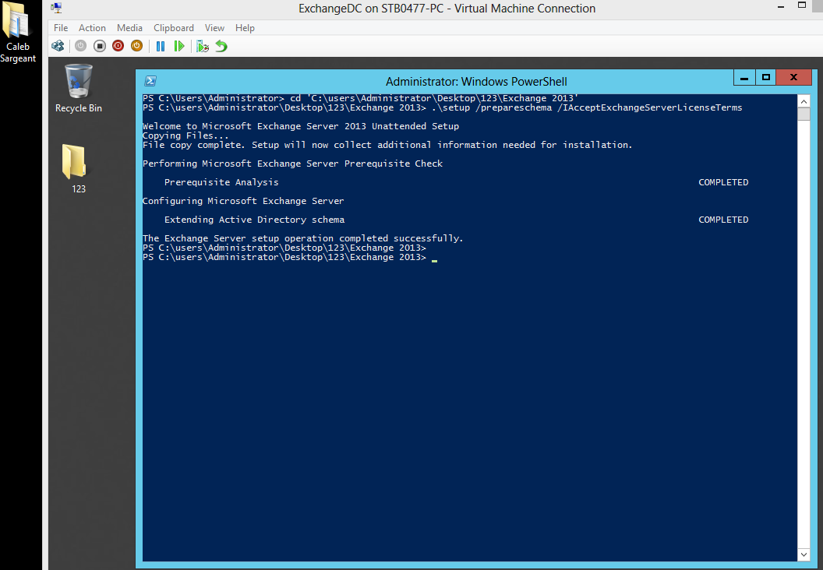Close the PowerShell window
Viewport: 823px width, 570px height.
pyautogui.click(x=793, y=78)
